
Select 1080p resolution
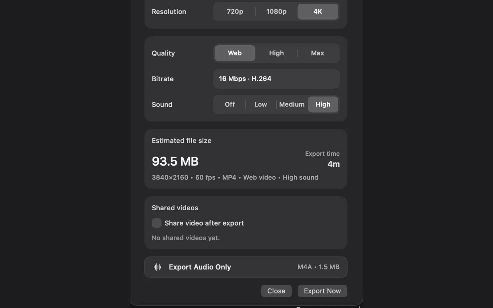pos(276,12)
